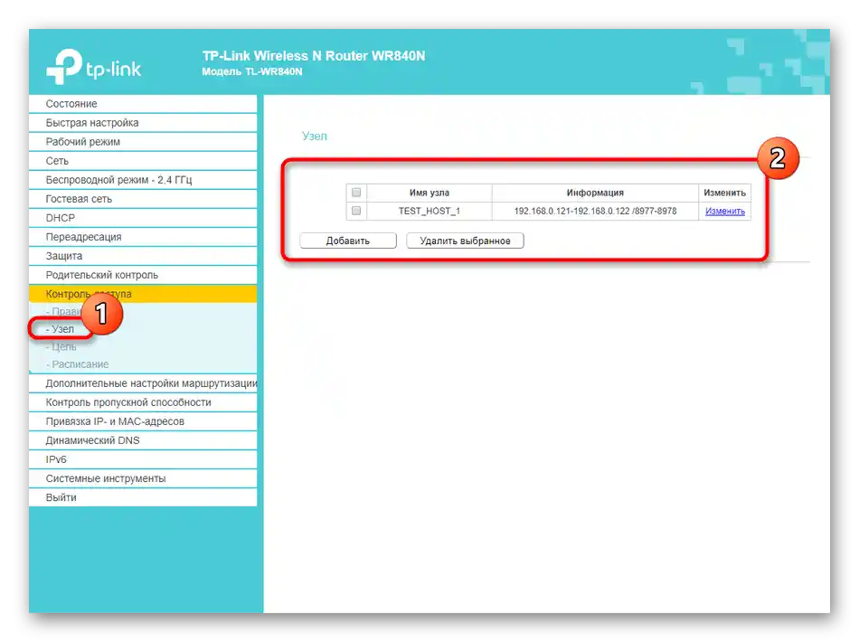Screen dimensions: 859x642
Task: Click the Удалить выбранное button
Action: [x=465, y=241]
